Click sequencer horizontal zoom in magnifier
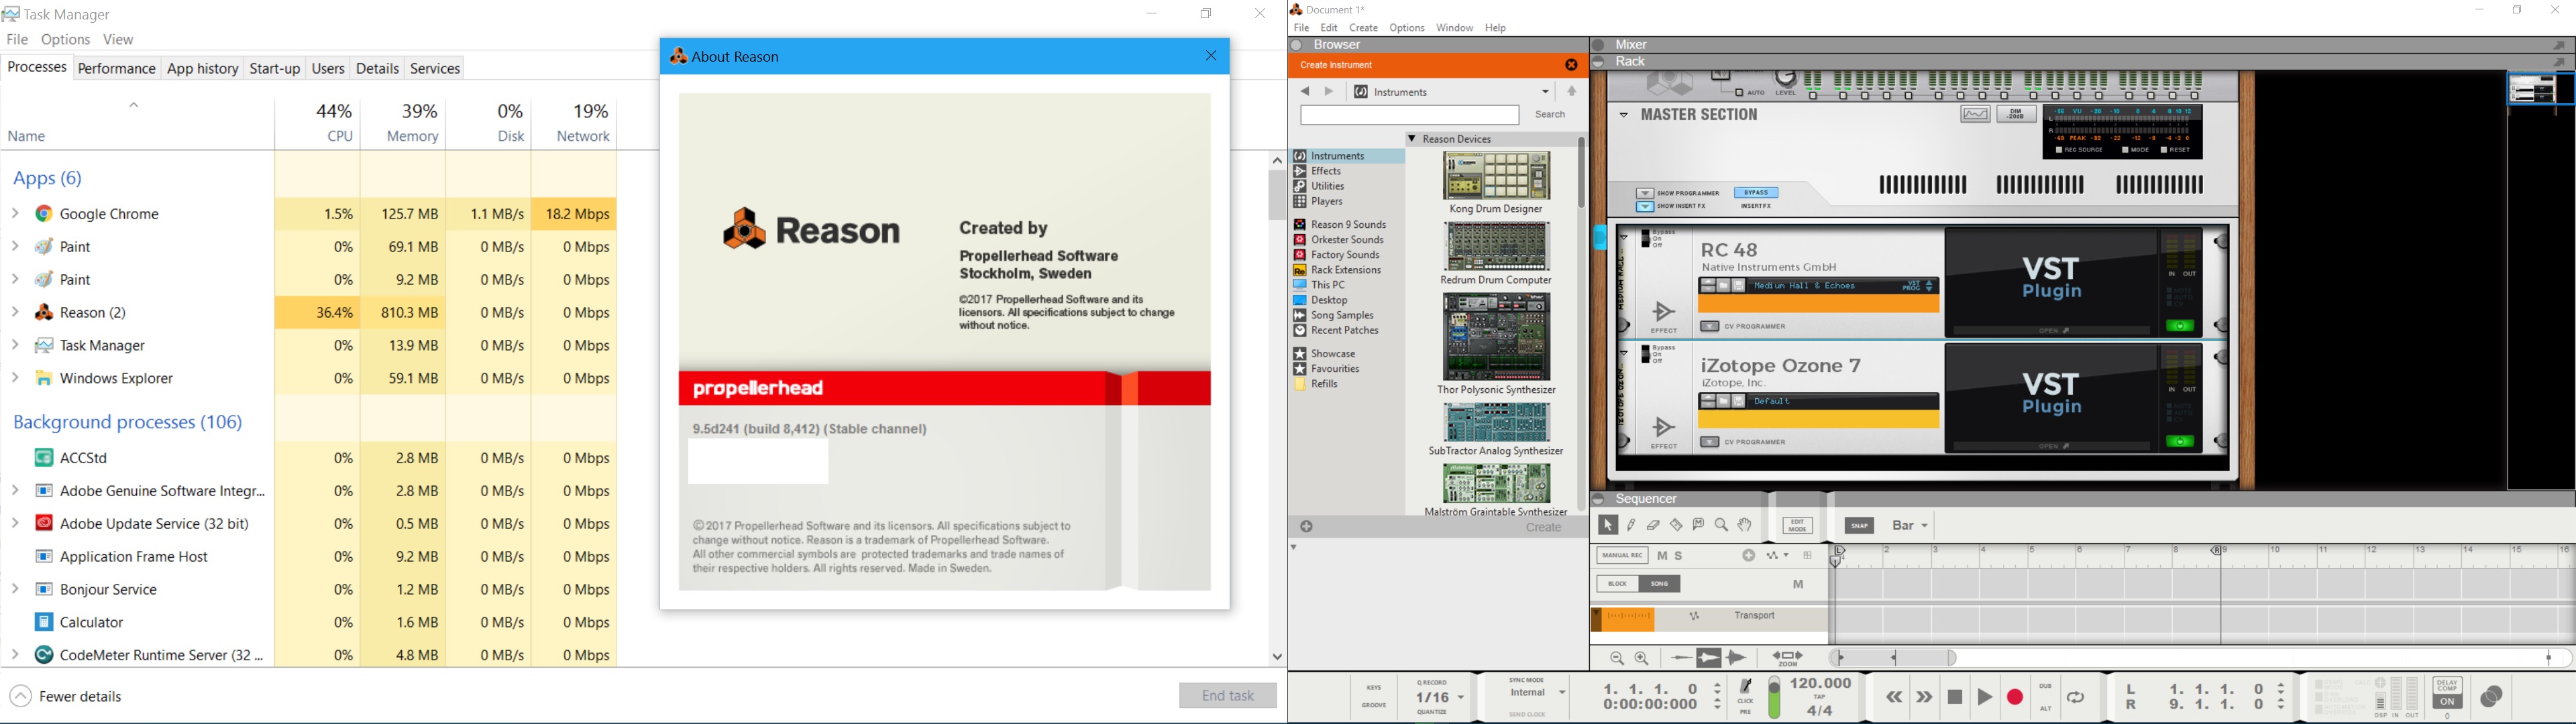This screenshot has width=2576, height=724. point(1642,658)
